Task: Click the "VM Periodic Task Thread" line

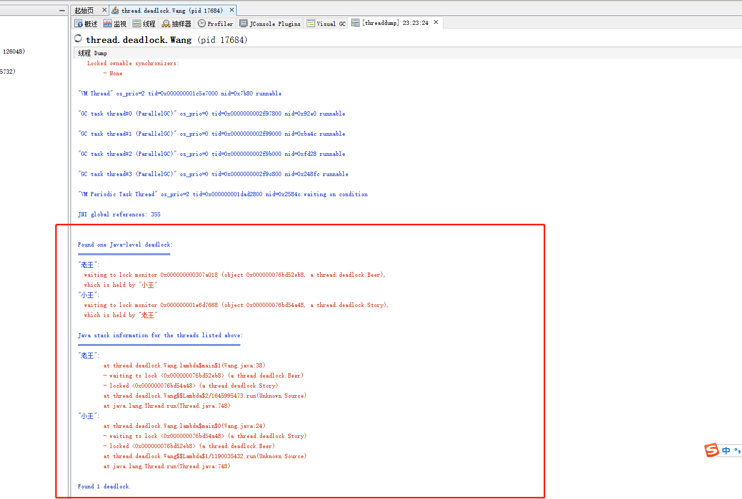Action: click(x=223, y=194)
